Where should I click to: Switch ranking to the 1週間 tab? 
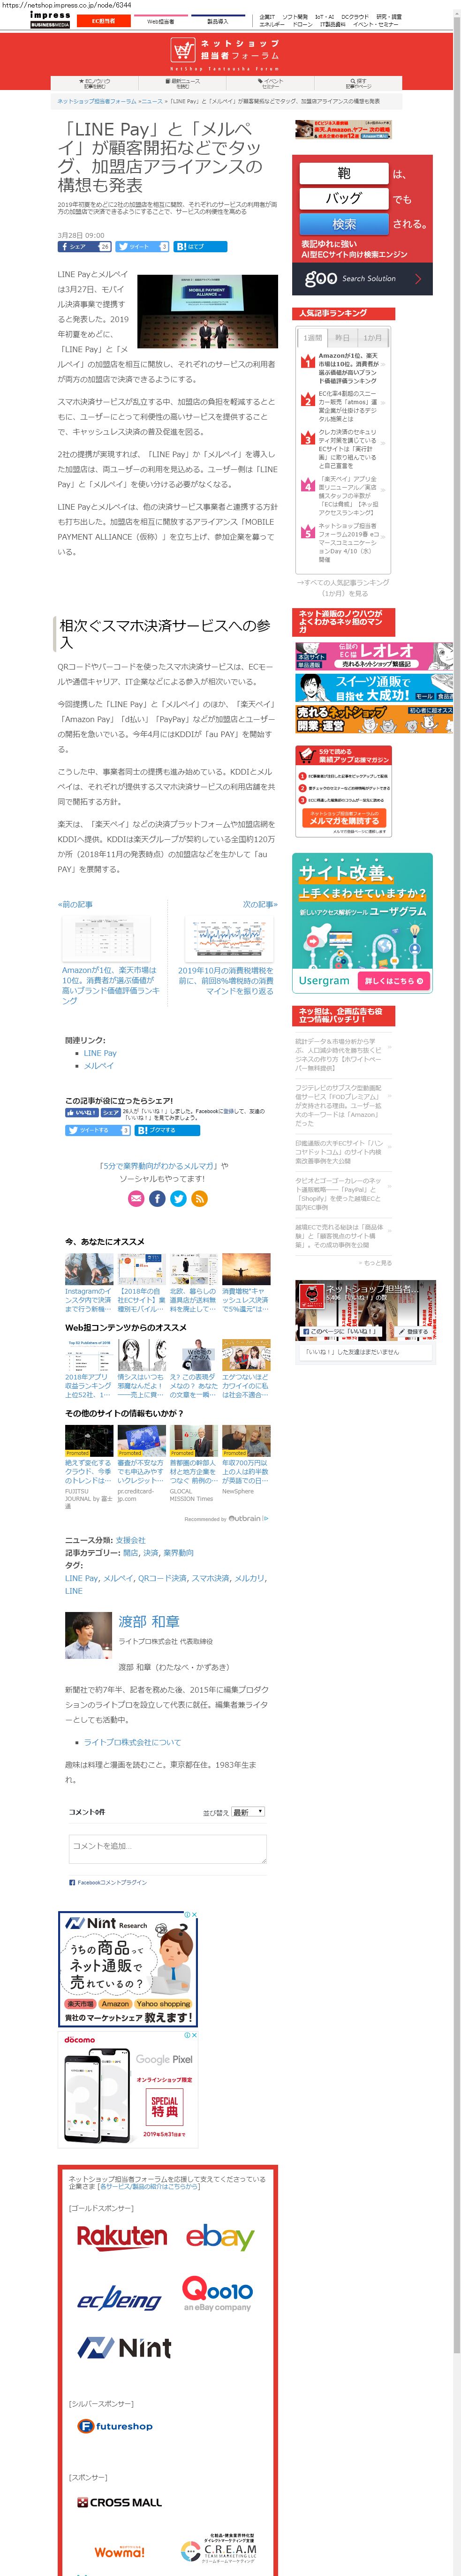coord(313,338)
